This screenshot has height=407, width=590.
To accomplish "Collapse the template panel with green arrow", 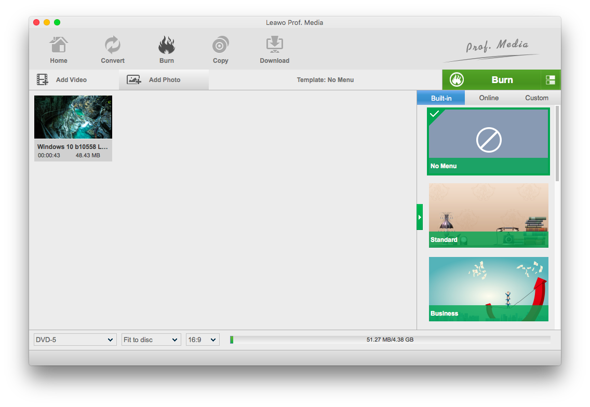I will point(420,217).
